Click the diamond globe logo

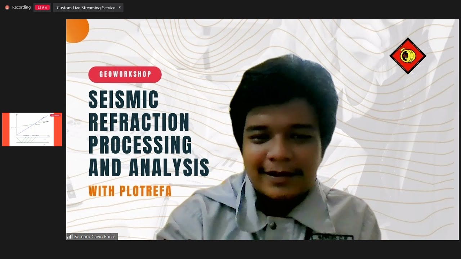[x=408, y=56]
